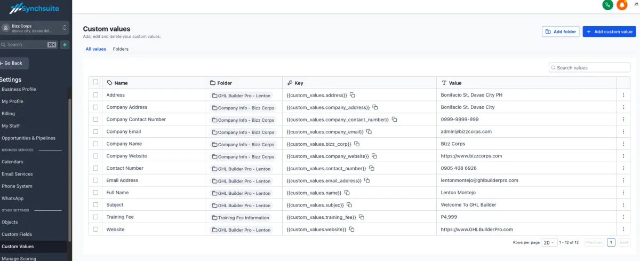The image size is (640, 261).
Task: Copy the company_address key
Action: (375, 107)
